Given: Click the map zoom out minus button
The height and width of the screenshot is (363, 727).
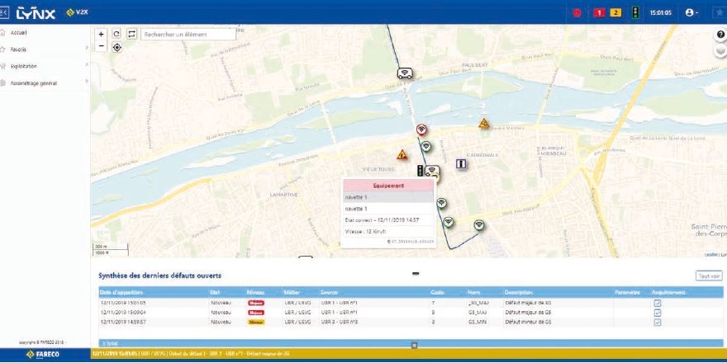Looking at the screenshot, I should click(102, 47).
